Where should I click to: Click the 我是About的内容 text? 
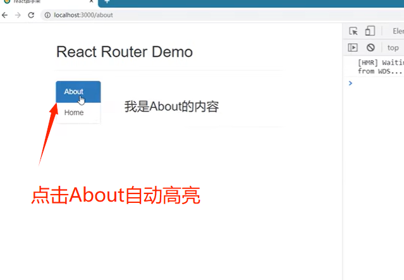coord(171,106)
